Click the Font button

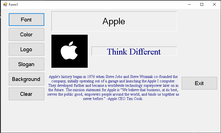click(x=26, y=20)
